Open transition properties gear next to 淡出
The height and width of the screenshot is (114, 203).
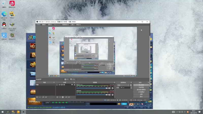[131, 85]
